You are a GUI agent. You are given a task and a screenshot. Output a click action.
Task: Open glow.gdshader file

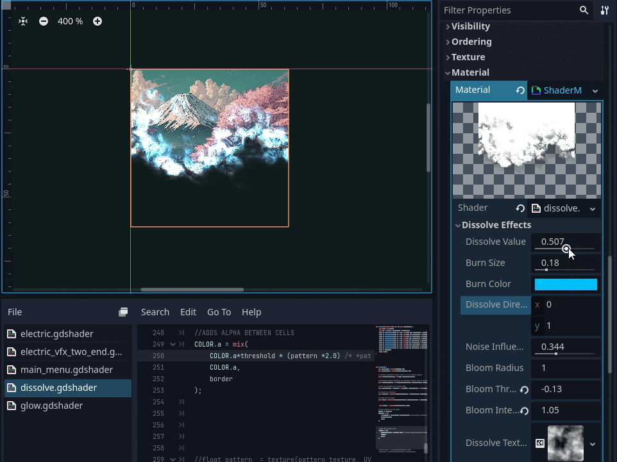pyautogui.click(x=68, y=406)
